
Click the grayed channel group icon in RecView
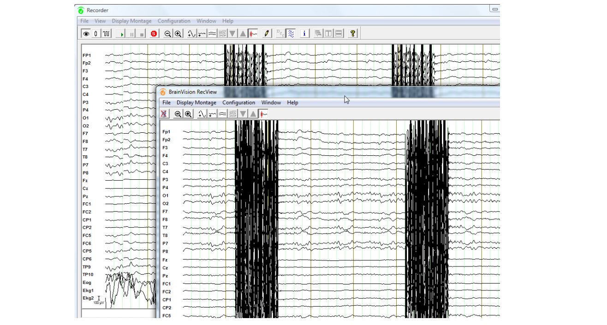232,114
